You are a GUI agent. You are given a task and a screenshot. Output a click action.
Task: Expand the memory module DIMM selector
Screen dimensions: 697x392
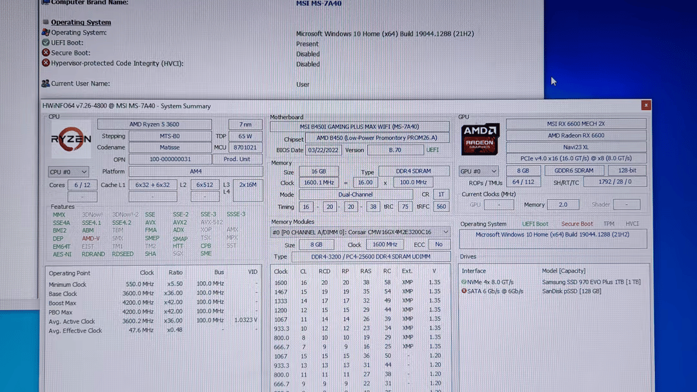(x=445, y=232)
